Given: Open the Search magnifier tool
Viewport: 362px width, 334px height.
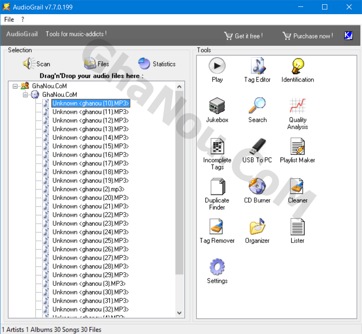Looking at the screenshot, I should (257, 110).
